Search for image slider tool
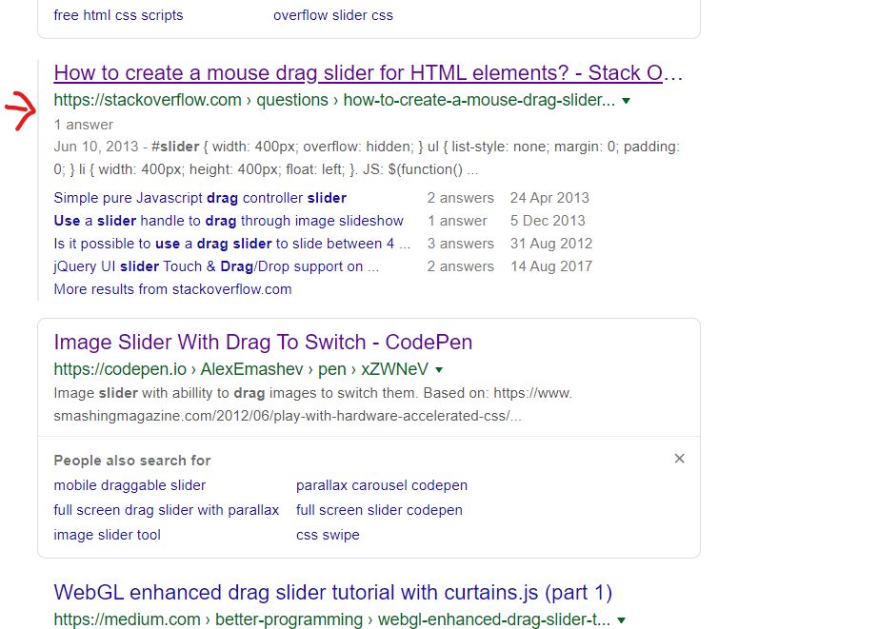This screenshot has width=878, height=629. pyautogui.click(x=107, y=535)
